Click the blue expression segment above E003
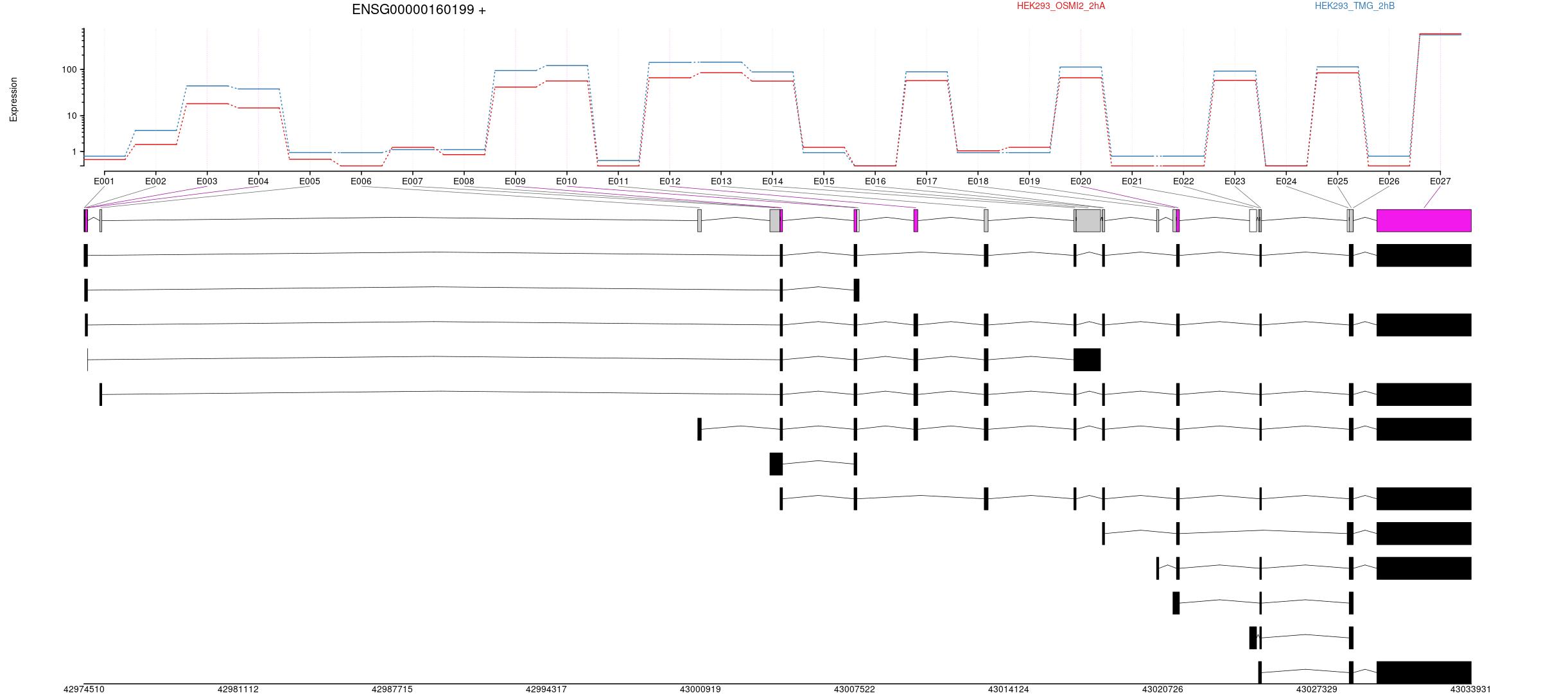Screen dimensions: 1541x700 tap(207, 85)
